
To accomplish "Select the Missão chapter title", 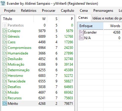I will (x=13, y=92).
